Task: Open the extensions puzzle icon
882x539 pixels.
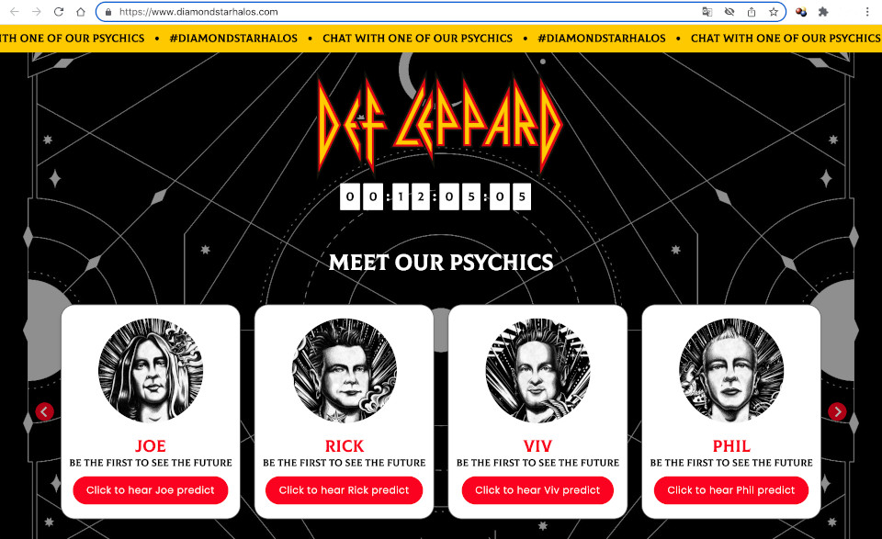Action: (823, 12)
